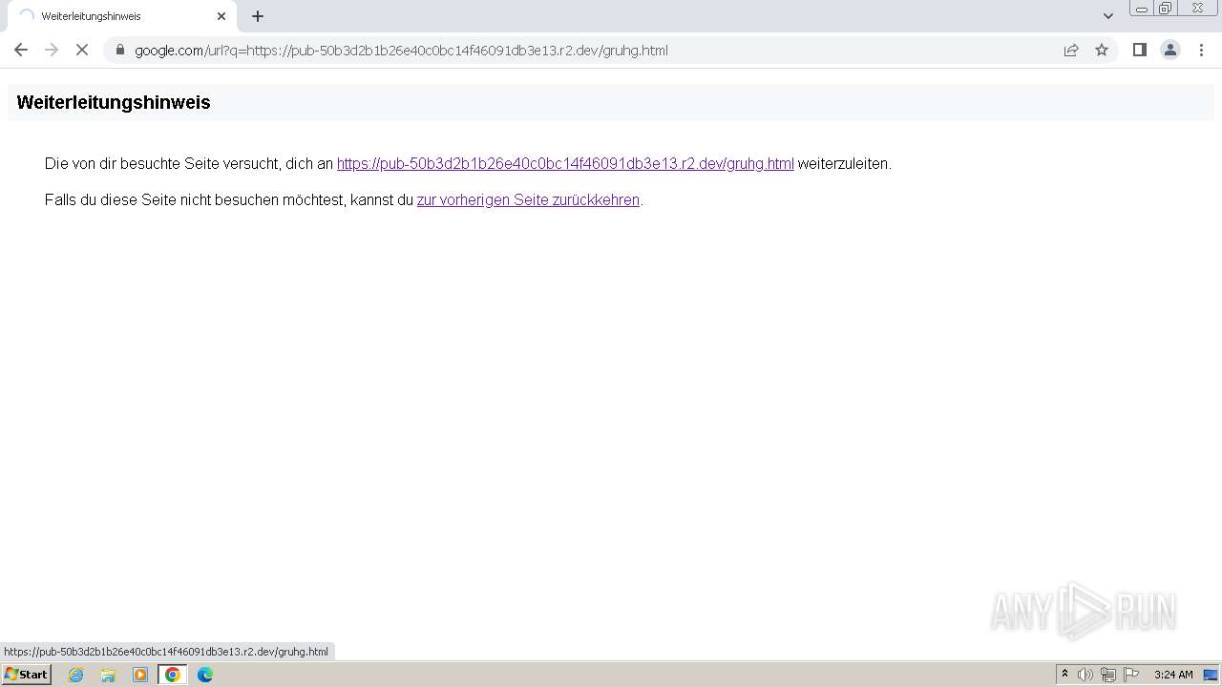The image size is (1222, 687).
Task: Follow the pub-50b3d2b1b26e40c0bc14f46091db3e13.r2.dev link
Action: pos(565,163)
